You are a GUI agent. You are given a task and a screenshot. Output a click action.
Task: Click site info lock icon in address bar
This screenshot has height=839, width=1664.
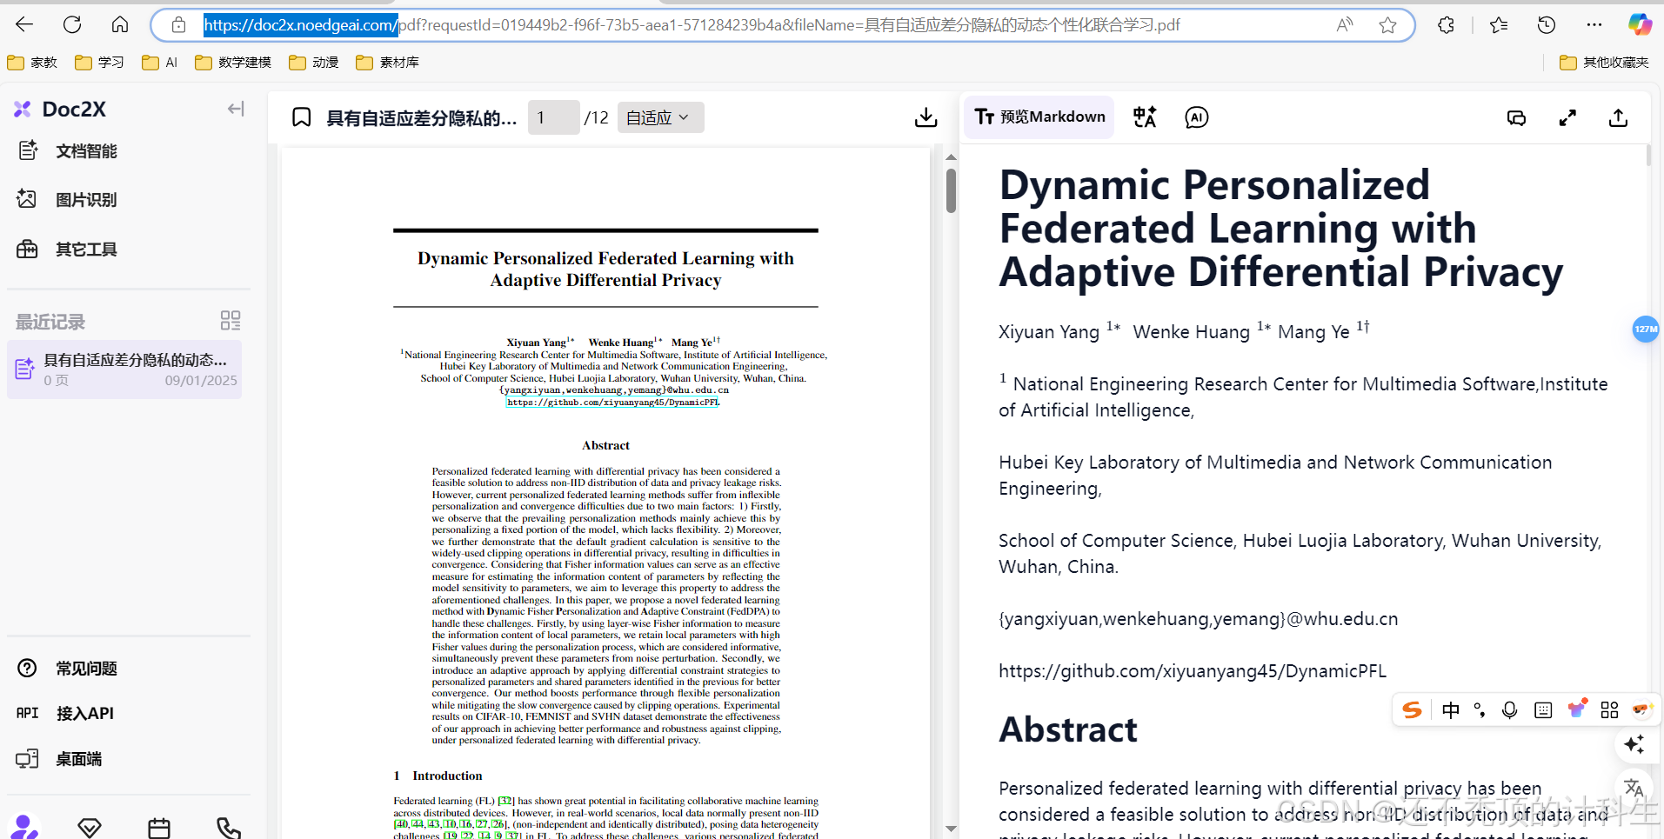coord(178,25)
